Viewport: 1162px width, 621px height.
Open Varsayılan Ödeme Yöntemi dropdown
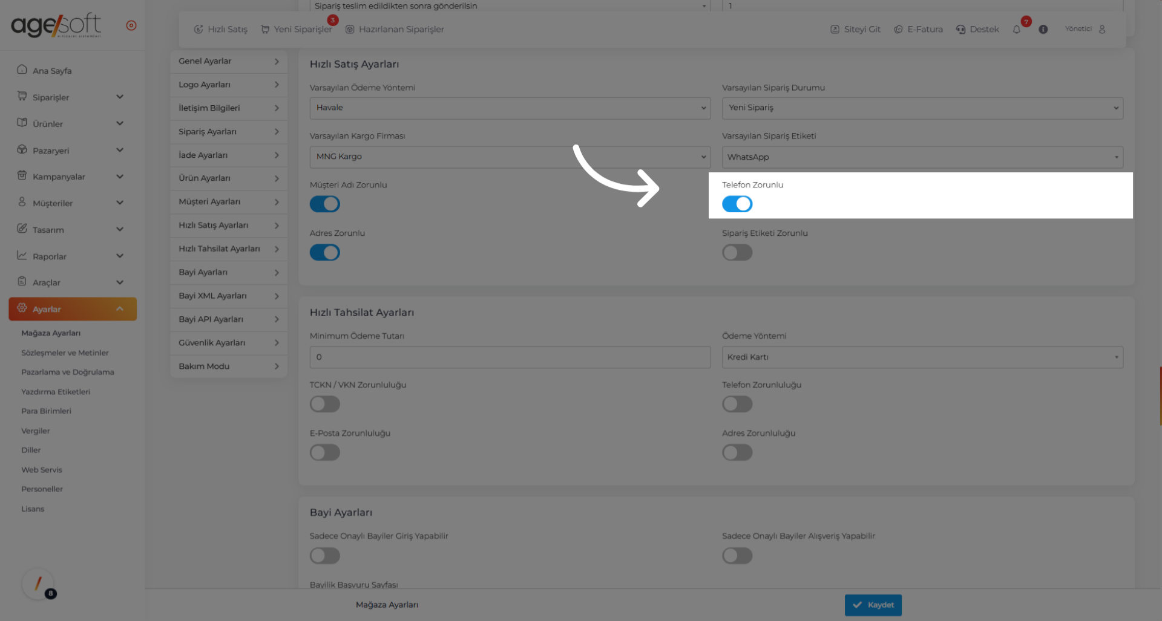click(x=510, y=108)
